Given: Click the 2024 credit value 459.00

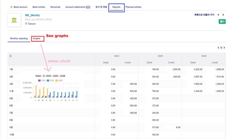Looking at the screenshot, I should point(133,113).
